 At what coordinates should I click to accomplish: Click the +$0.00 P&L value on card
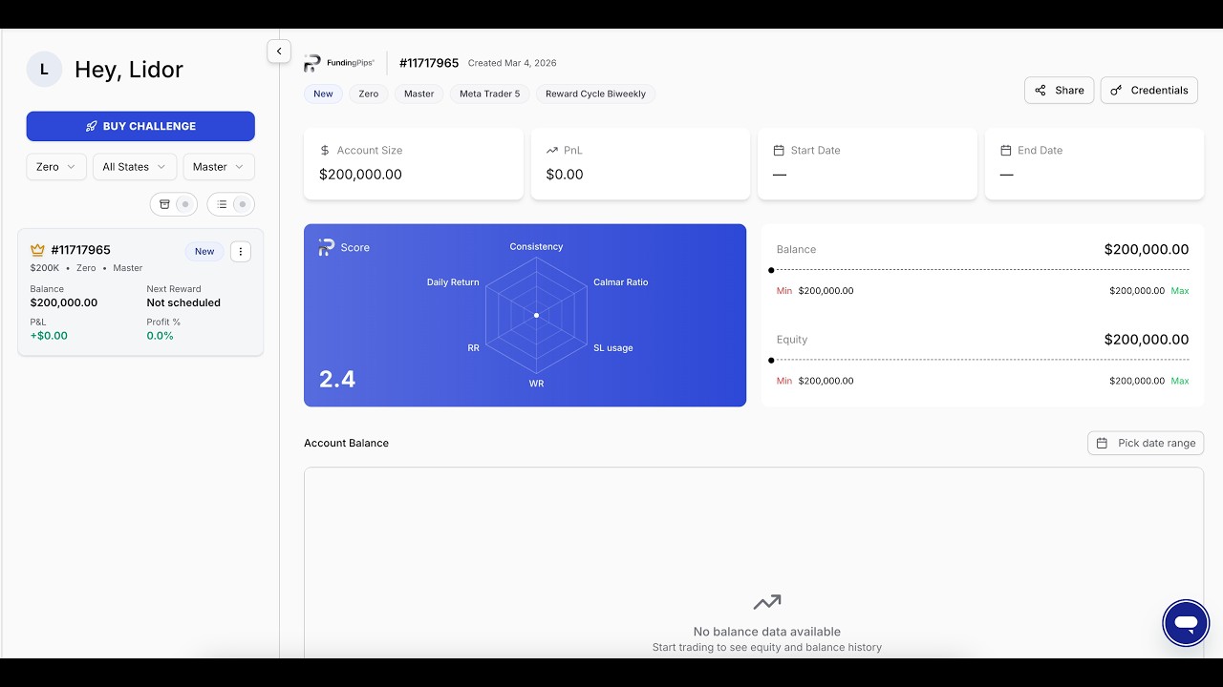click(49, 336)
